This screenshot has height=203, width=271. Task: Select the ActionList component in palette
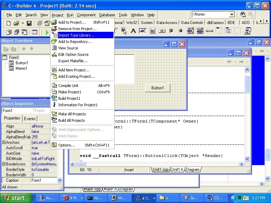pyautogui.click(x=248, y=31)
